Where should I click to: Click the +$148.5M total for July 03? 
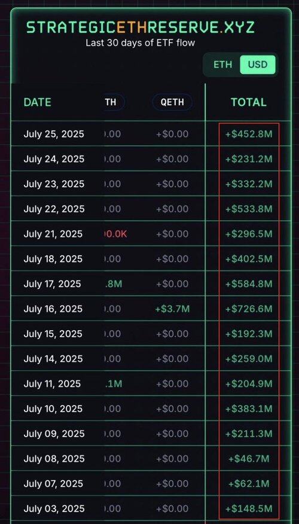249,508
